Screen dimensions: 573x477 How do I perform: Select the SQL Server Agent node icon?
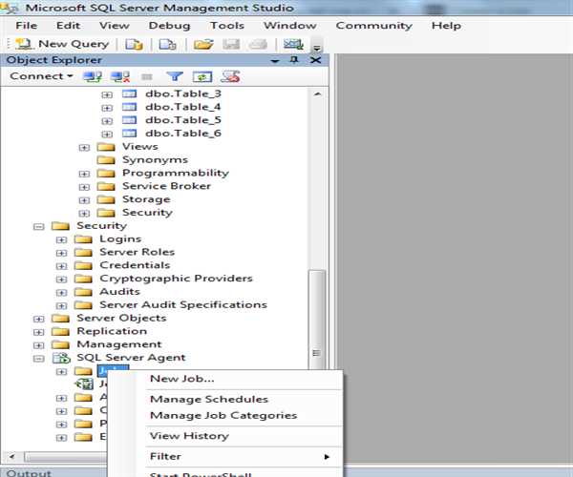point(61,358)
